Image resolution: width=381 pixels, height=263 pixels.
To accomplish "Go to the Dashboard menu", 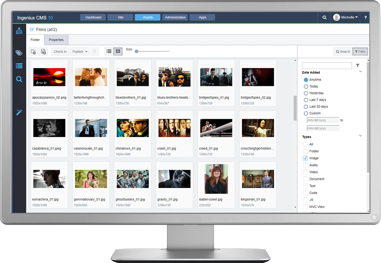I will click(x=93, y=17).
